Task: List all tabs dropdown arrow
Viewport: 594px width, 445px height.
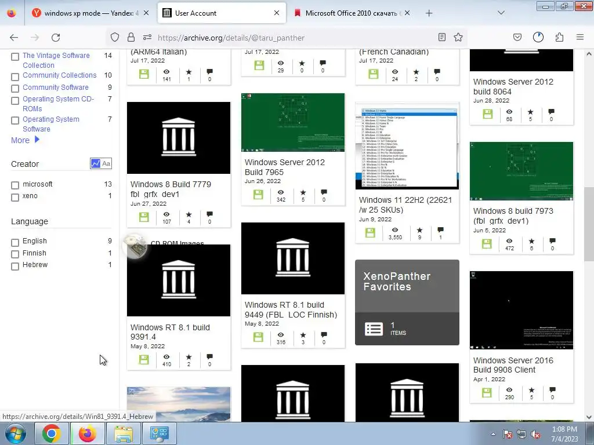Action: 501,13
